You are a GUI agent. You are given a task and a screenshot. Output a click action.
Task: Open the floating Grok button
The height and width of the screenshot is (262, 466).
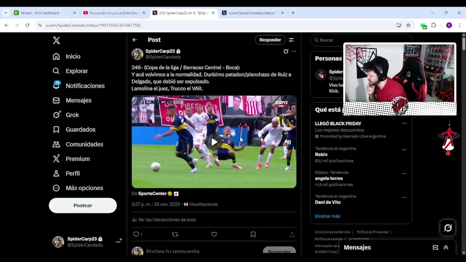pos(448,228)
